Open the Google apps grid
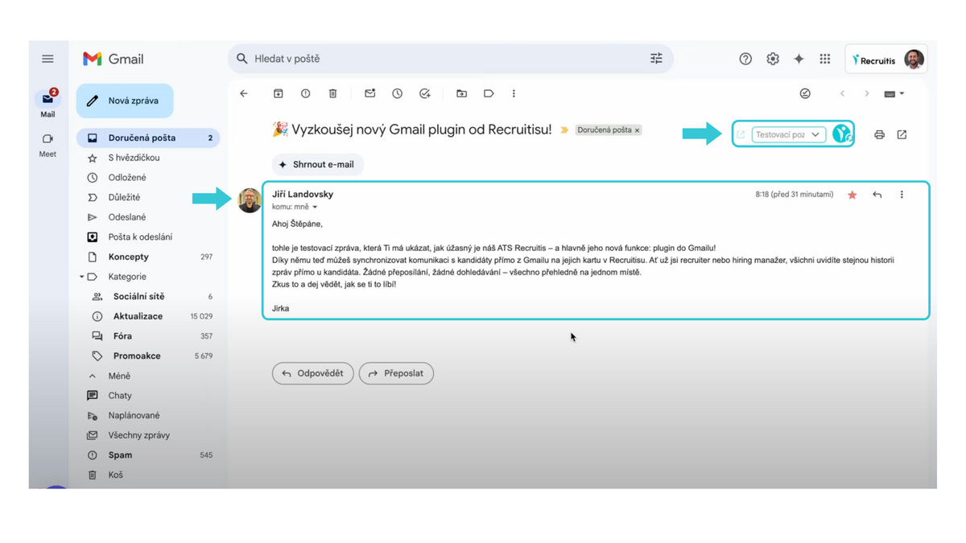966x543 pixels. [x=824, y=59]
